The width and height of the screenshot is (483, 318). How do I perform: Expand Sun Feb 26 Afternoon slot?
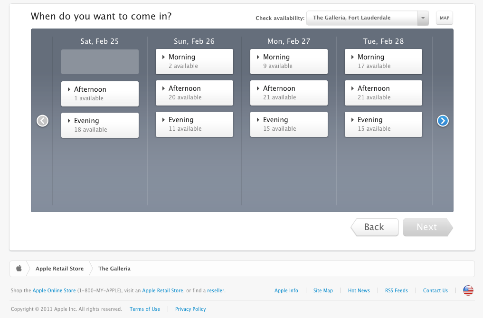[x=194, y=93]
